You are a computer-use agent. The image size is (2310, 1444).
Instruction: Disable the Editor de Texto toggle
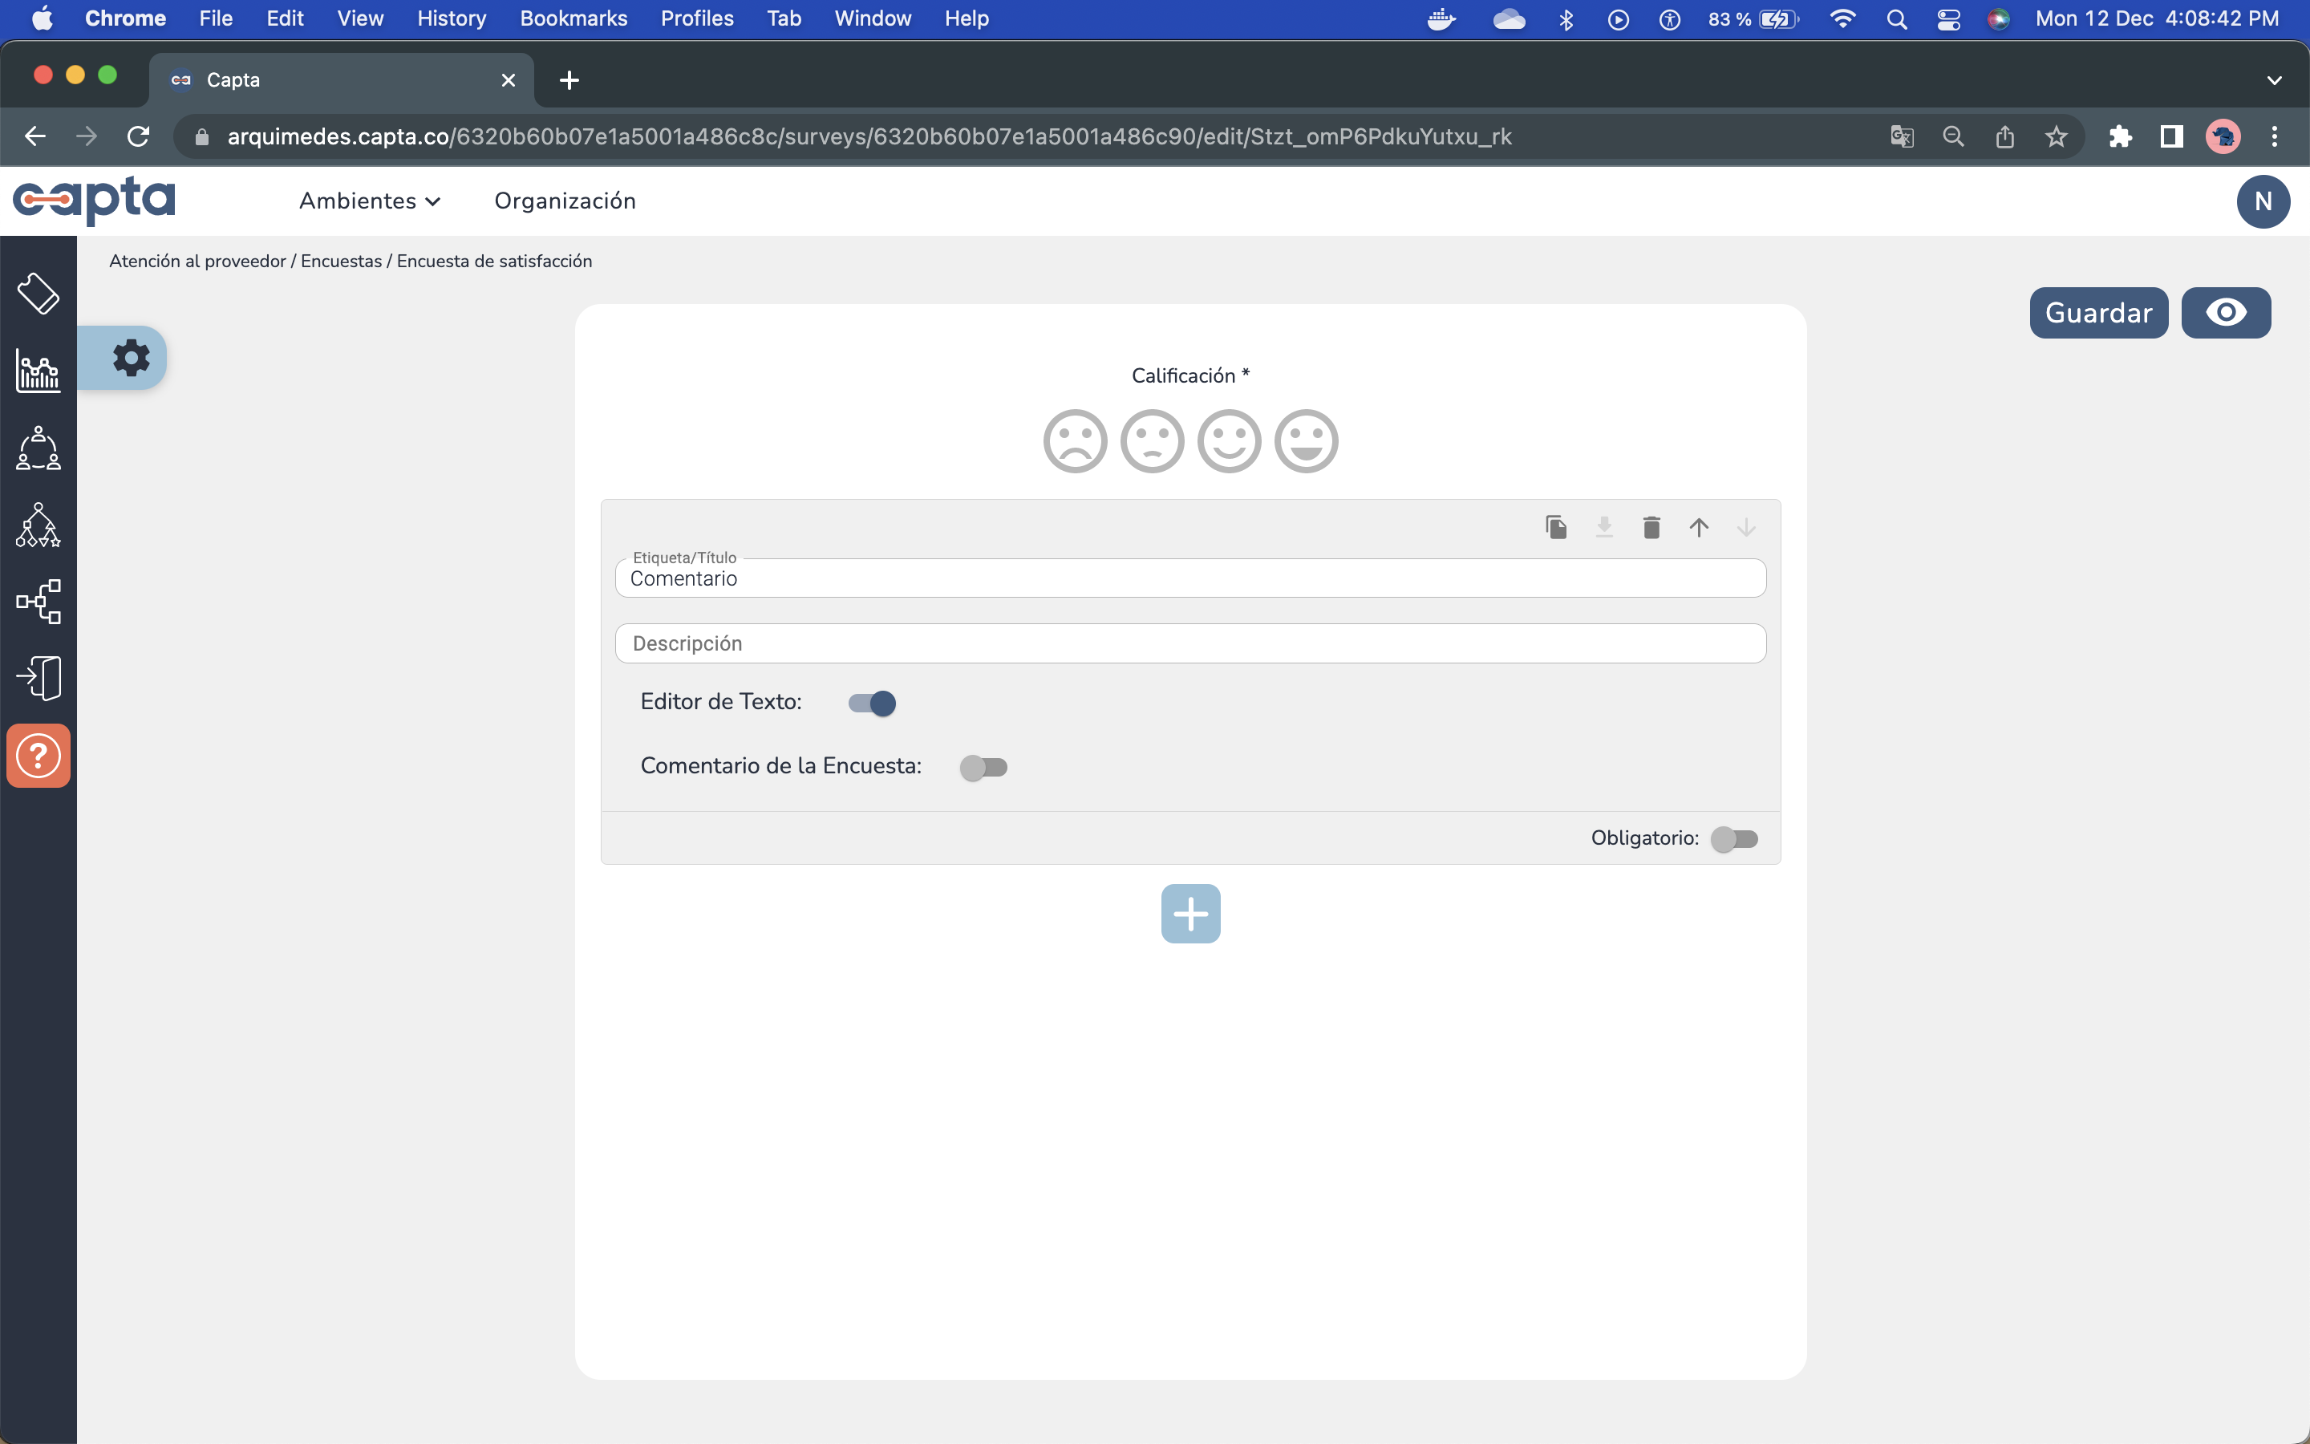[870, 702]
